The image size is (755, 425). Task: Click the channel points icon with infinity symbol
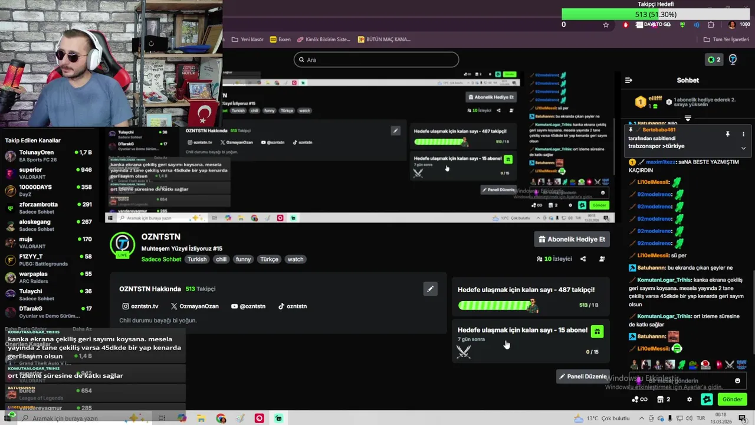(639, 400)
